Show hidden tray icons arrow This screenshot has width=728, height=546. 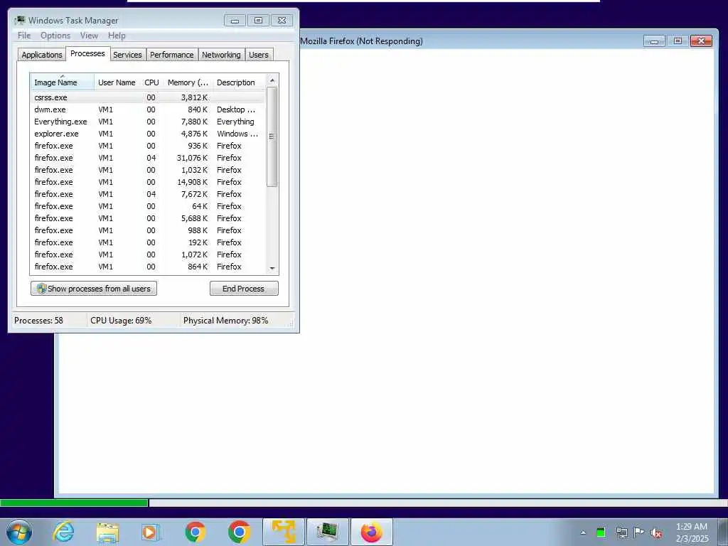pyautogui.click(x=583, y=532)
